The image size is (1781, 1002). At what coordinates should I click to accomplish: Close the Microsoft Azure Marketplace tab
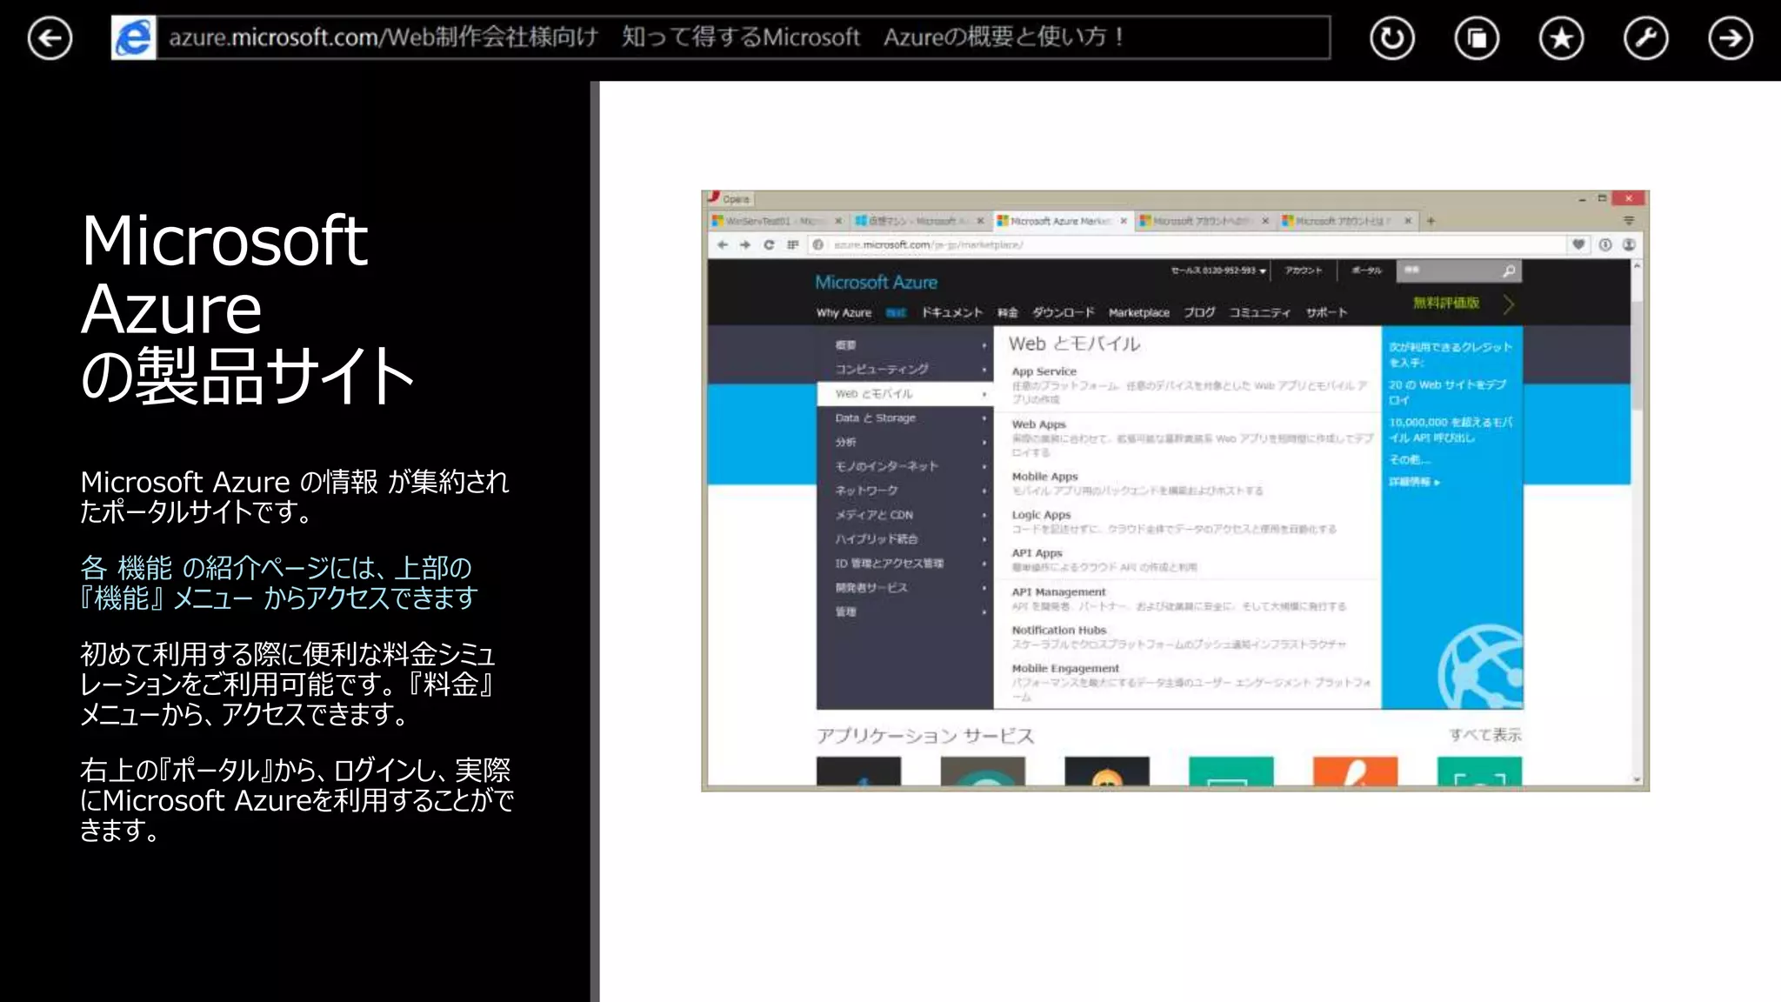click(1124, 221)
